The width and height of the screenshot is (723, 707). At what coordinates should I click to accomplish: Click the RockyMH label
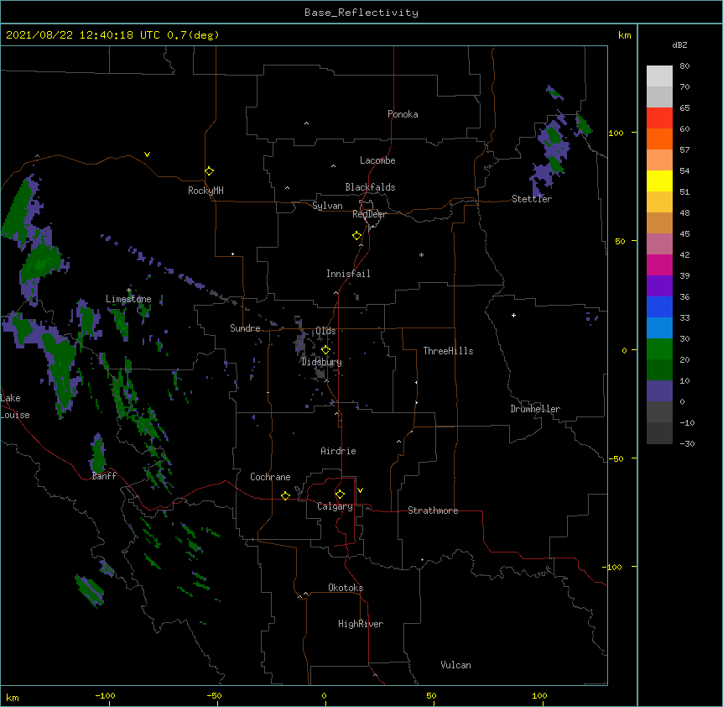pos(205,191)
